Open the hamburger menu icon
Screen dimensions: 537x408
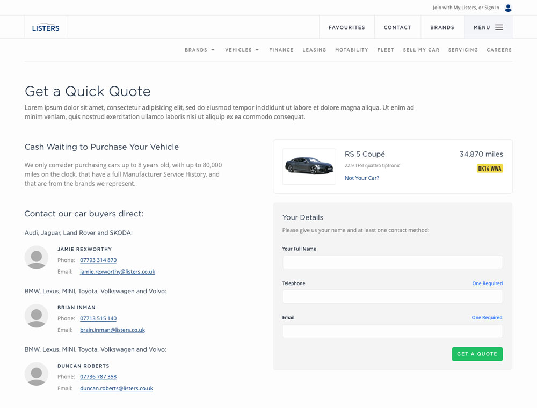(499, 27)
